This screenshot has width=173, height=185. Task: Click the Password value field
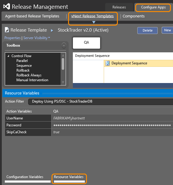(112, 125)
